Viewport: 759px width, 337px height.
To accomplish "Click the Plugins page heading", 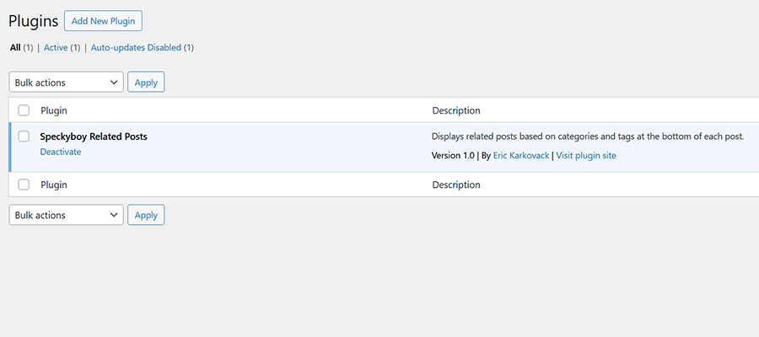I will point(34,20).
